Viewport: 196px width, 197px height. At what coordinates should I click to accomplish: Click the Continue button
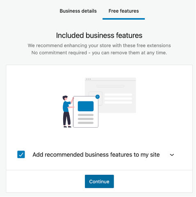click(x=99, y=181)
